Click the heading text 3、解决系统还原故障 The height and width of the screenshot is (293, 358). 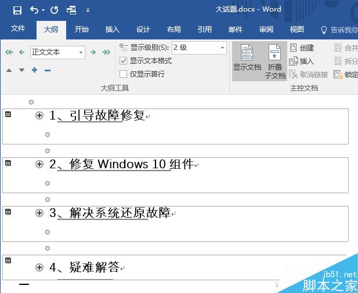point(110,213)
